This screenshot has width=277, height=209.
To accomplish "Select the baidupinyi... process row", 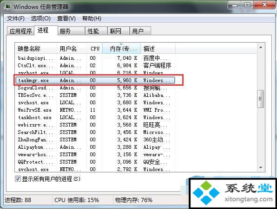I will pos(95,58).
